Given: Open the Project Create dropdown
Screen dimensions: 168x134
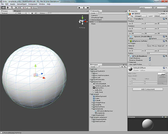Looking at the screenshot, I should [93, 67].
